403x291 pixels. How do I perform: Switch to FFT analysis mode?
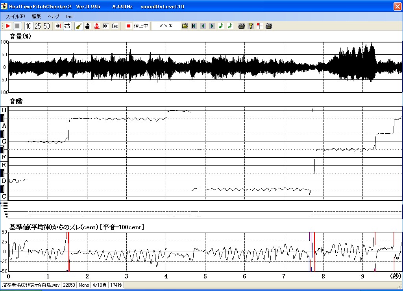[106, 26]
